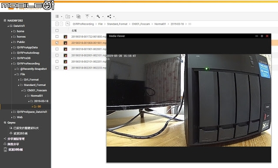Check the box for 20190318-002001-002101 file
Viewport: 278px width, 168px height.
click(57, 55)
